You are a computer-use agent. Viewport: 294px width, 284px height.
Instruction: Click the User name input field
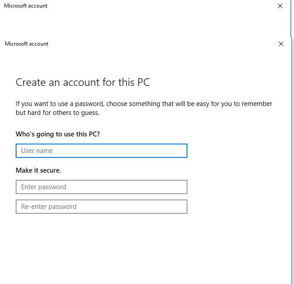102,151
